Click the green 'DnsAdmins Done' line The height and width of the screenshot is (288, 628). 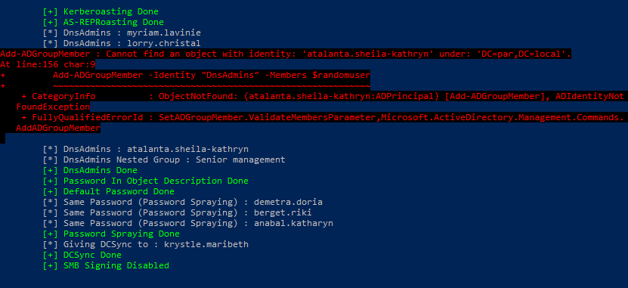(x=90, y=170)
